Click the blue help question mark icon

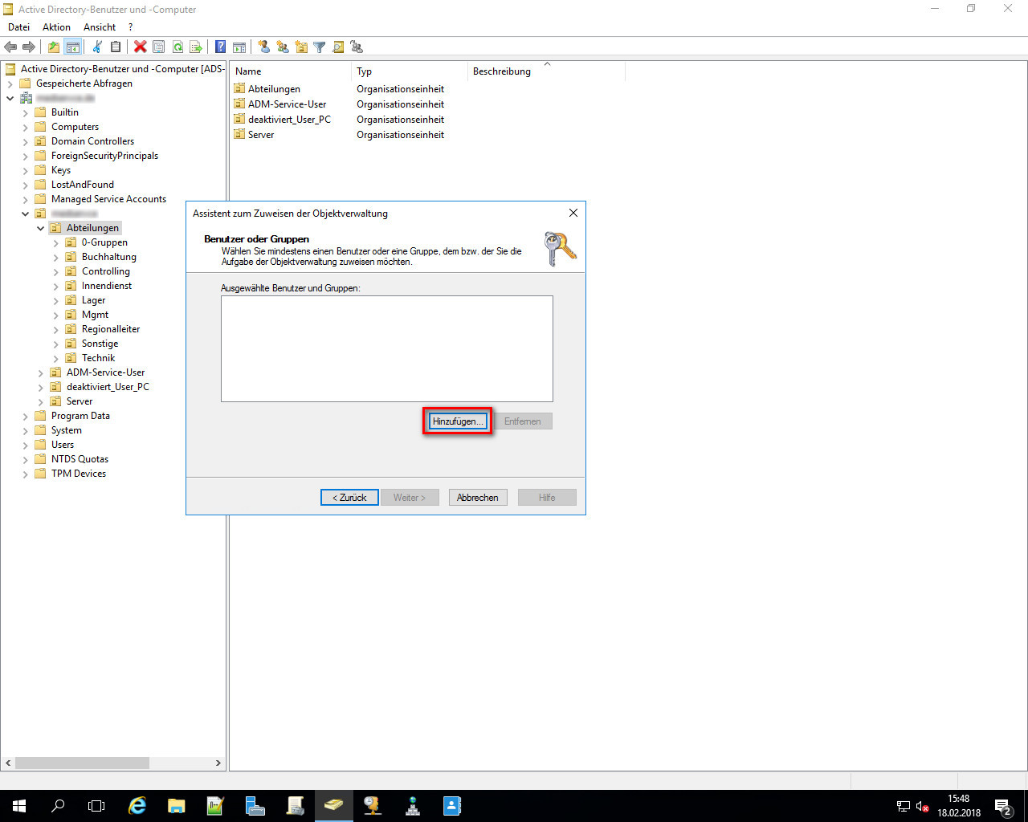[x=220, y=47]
